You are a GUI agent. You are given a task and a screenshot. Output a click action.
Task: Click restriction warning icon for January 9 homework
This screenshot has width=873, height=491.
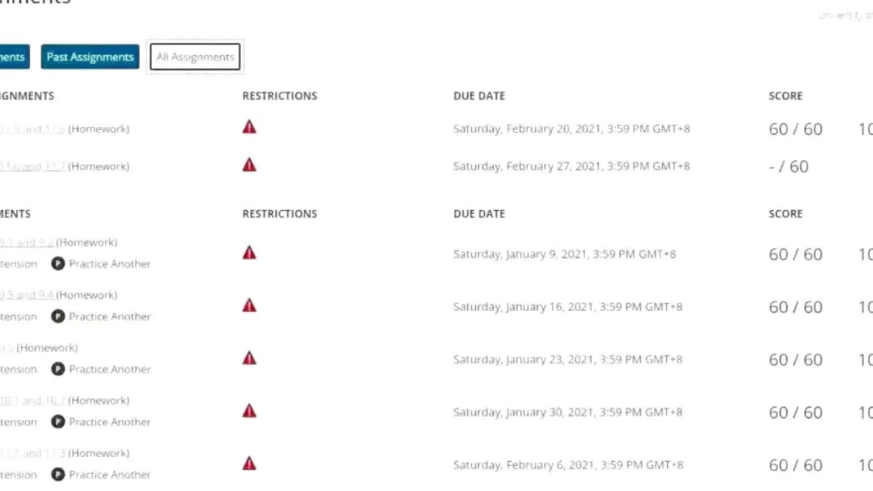pos(250,253)
